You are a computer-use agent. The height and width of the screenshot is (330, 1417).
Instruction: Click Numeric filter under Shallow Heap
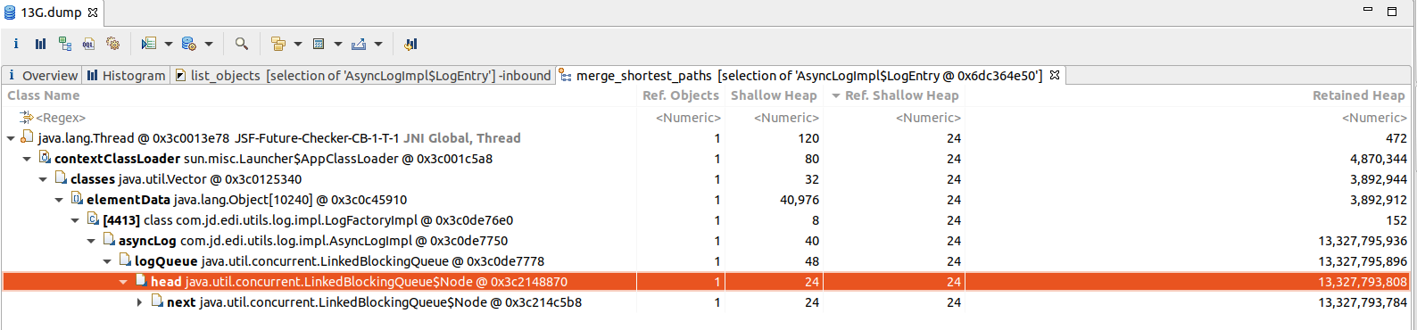[x=786, y=118]
